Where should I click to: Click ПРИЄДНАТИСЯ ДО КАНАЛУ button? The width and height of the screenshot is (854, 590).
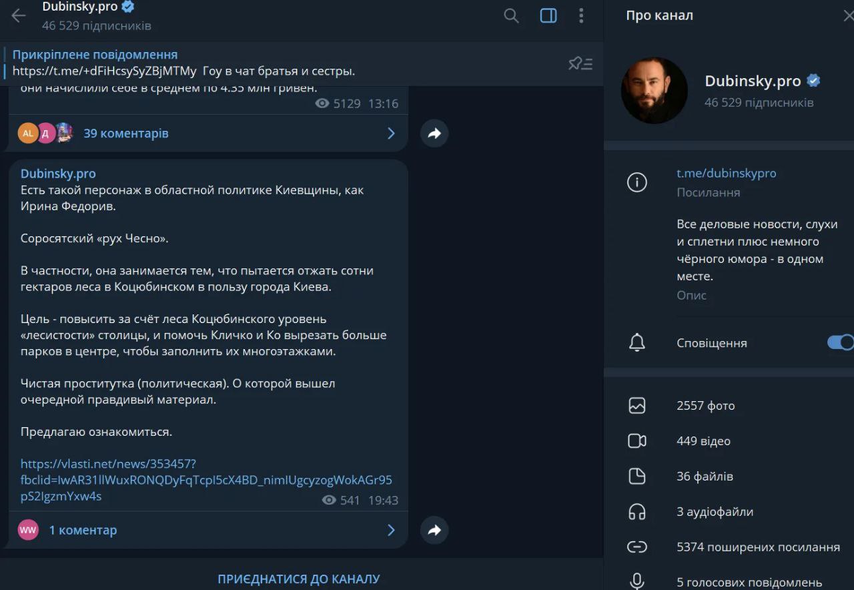click(x=298, y=579)
